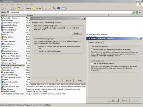This screenshot has height=107, width=143.
Task: Click Apply in Regional and Language Options
Action: pyautogui.click(x=80, y=80)
